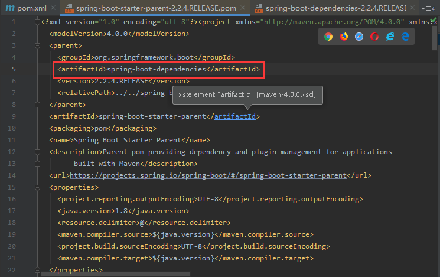The height and width of the screenshot is (277, 440).
Task: Click the modelVersion 4.0.0 line
Action: point(119,34)
